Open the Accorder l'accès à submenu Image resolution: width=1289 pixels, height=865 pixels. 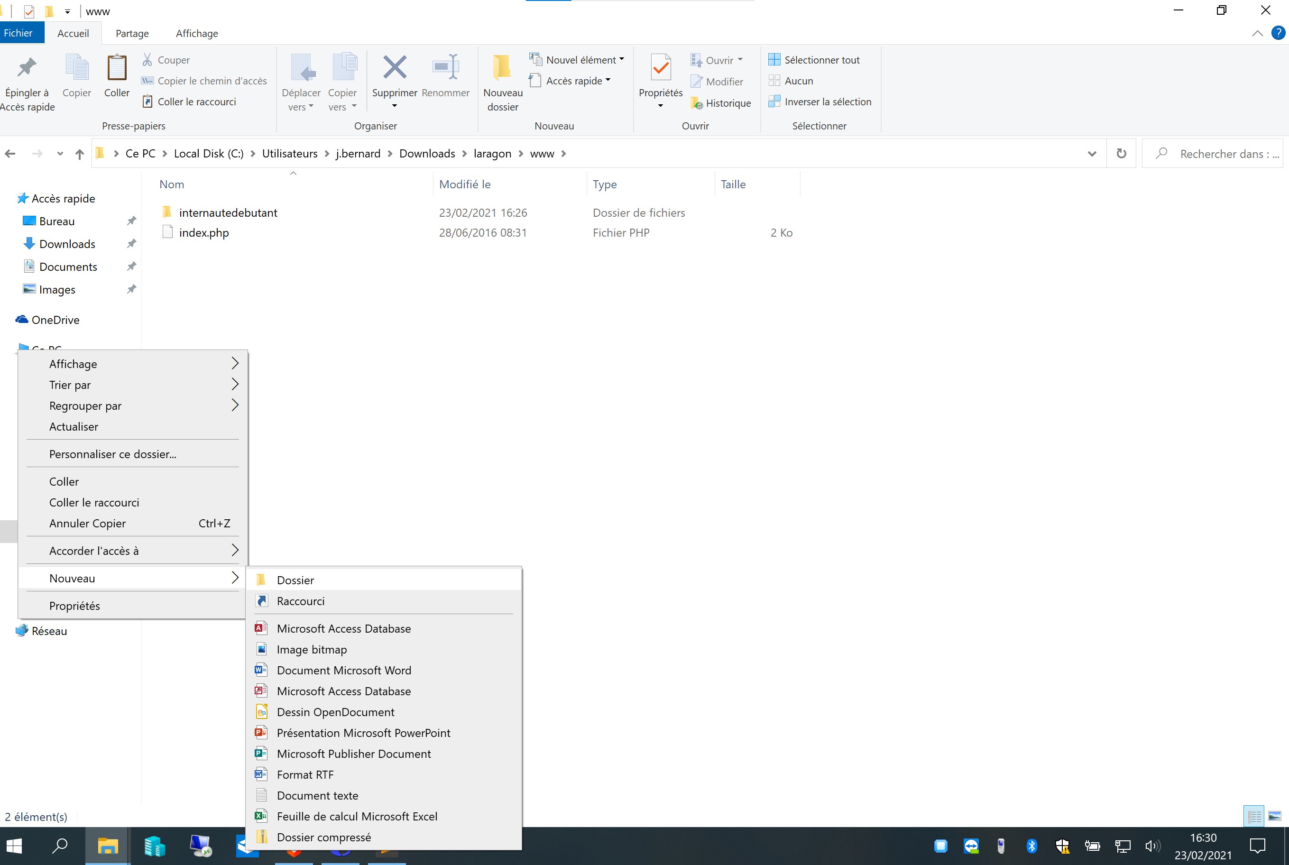coord(133,551)
